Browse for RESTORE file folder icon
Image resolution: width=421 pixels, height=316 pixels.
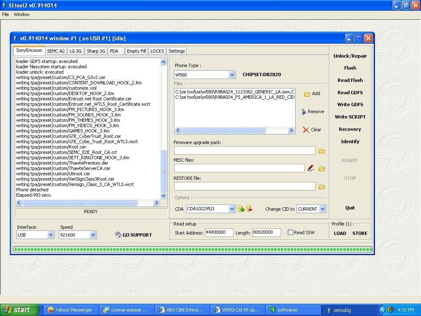(322, 187)
